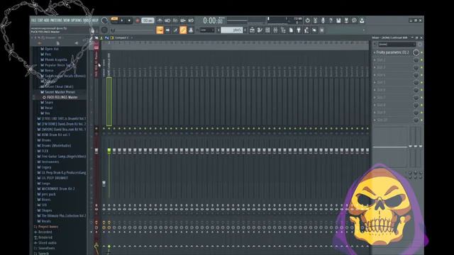This screenshot has width=454, height=255.
Task: Expand the Legacy browser folder
Action: click(x=46, y=167)
